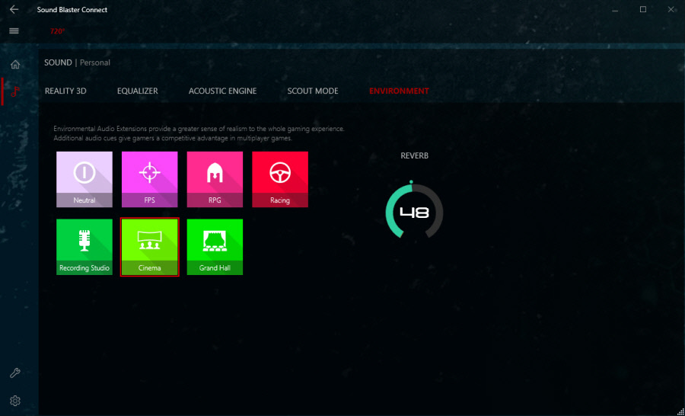This screenshot has width=685, height=416.
Task: Select the RPG helmet preset
Action: point(215,179)
